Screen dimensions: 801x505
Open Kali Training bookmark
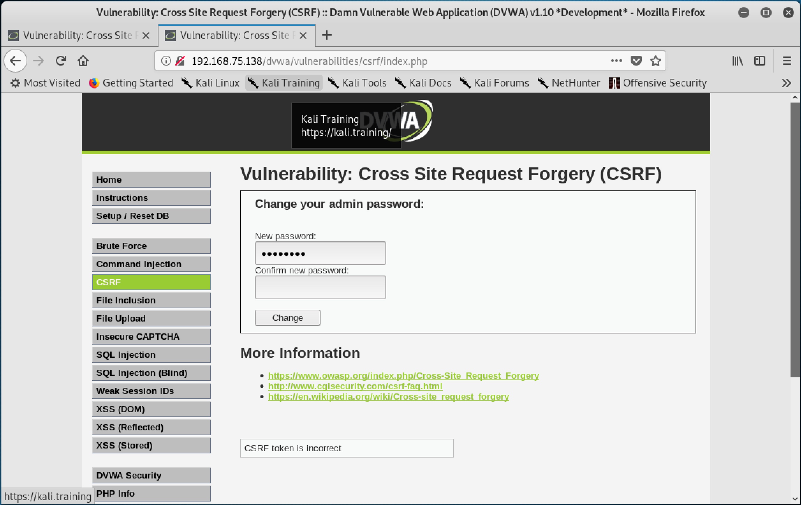284,83
